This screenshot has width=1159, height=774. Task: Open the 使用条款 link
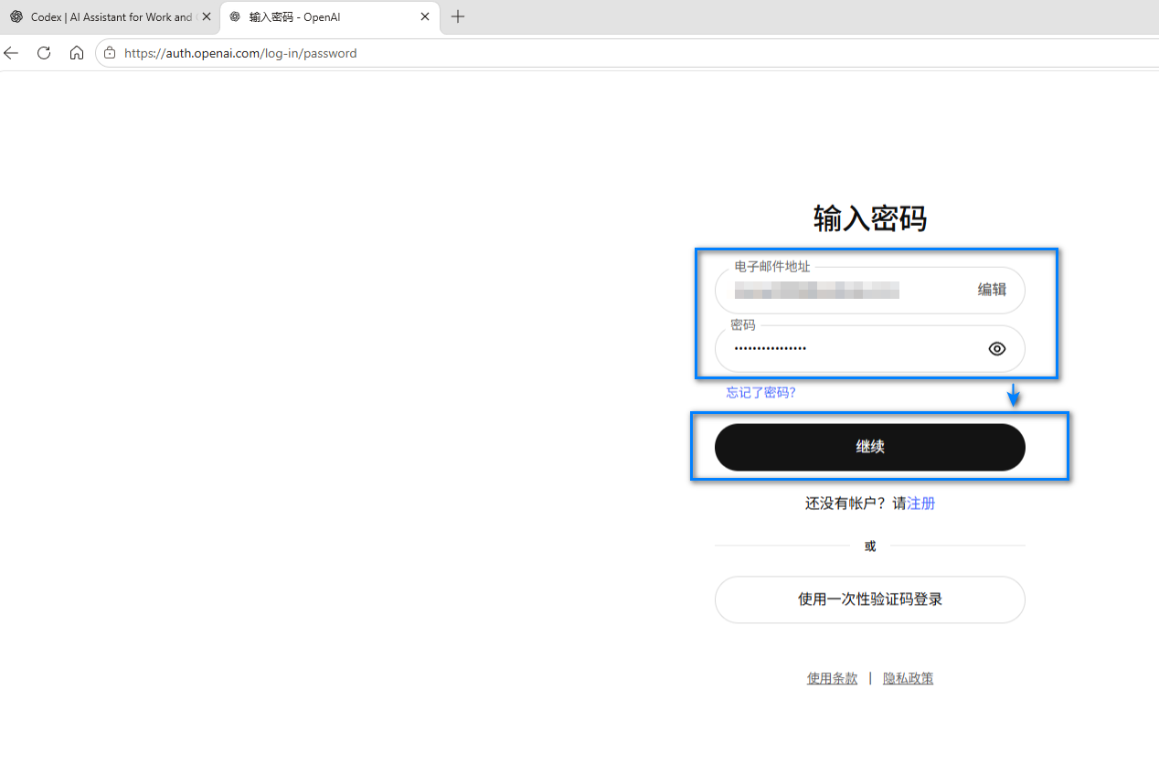coord(832,678)
